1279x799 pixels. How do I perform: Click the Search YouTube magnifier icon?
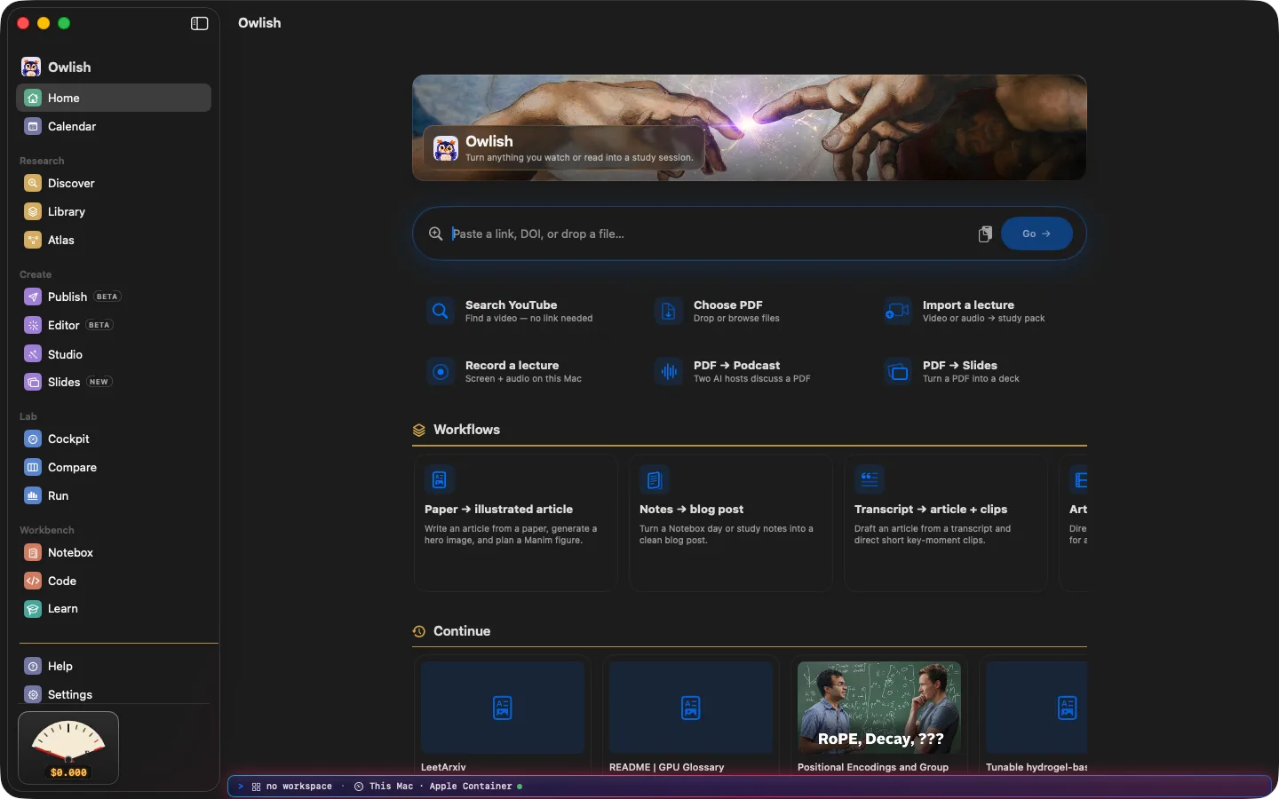[441, 311]
